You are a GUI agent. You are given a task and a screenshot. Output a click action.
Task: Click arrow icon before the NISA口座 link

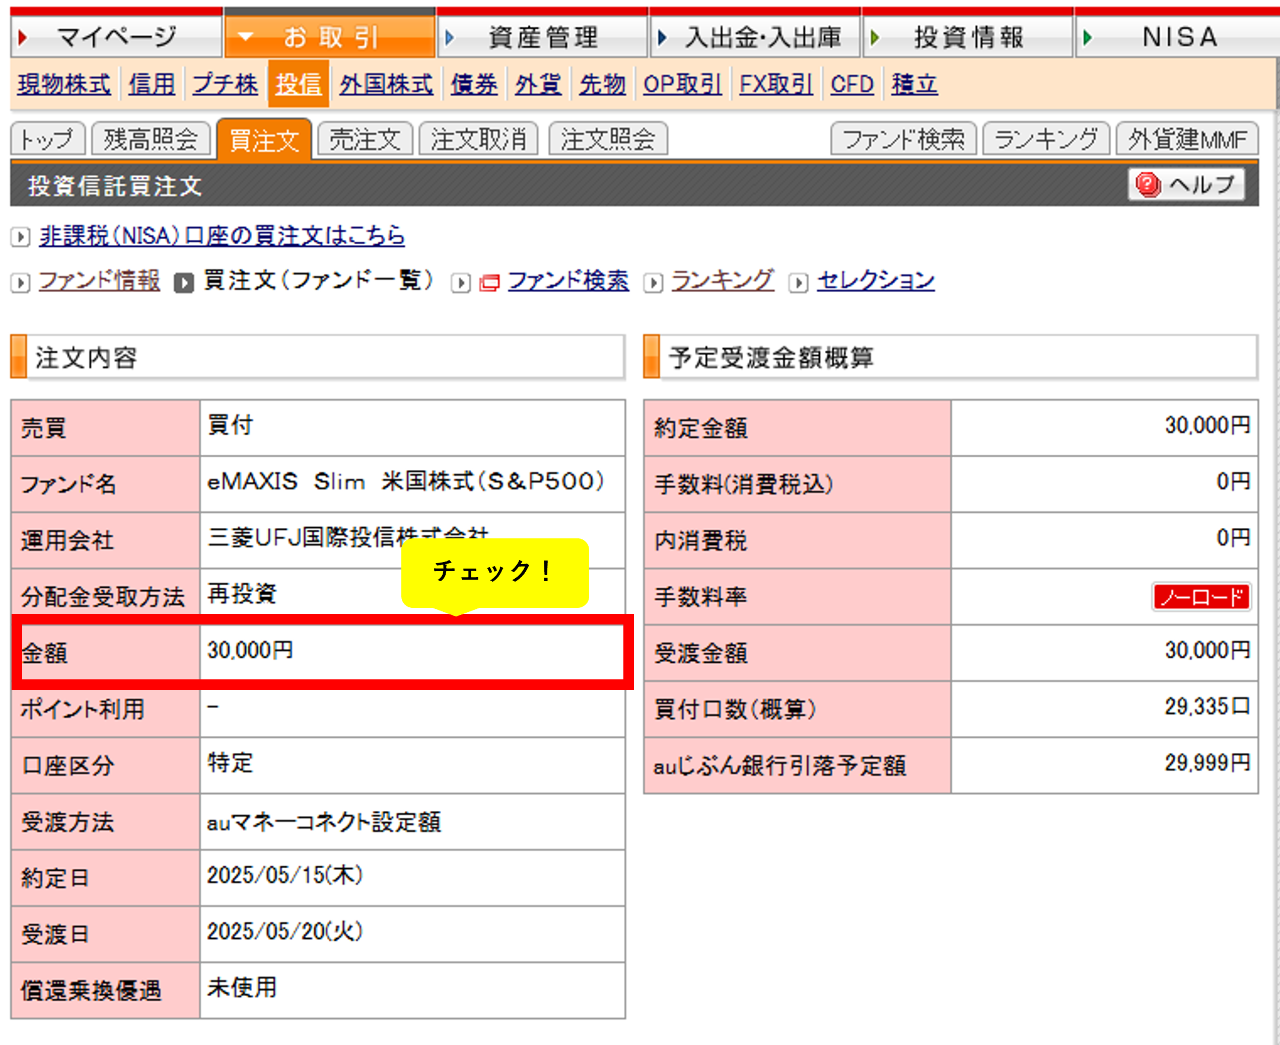pos(20,237)
